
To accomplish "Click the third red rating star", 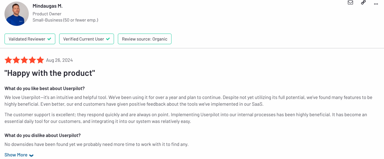I will click(x=24, y=60).
